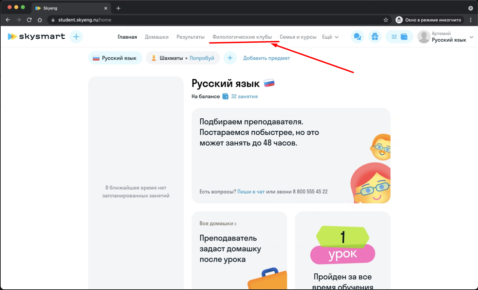The height and width of the screenshot is (290, 478).
Task: Open the gift bonus icon
Action: pos(375,37)
